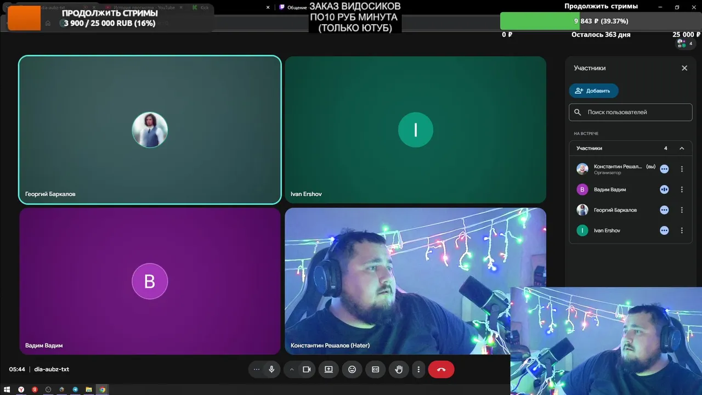Open Yandex Browser white Y taskbar icon
Viewport: 702px width, 395px height.
click(21, 390)
